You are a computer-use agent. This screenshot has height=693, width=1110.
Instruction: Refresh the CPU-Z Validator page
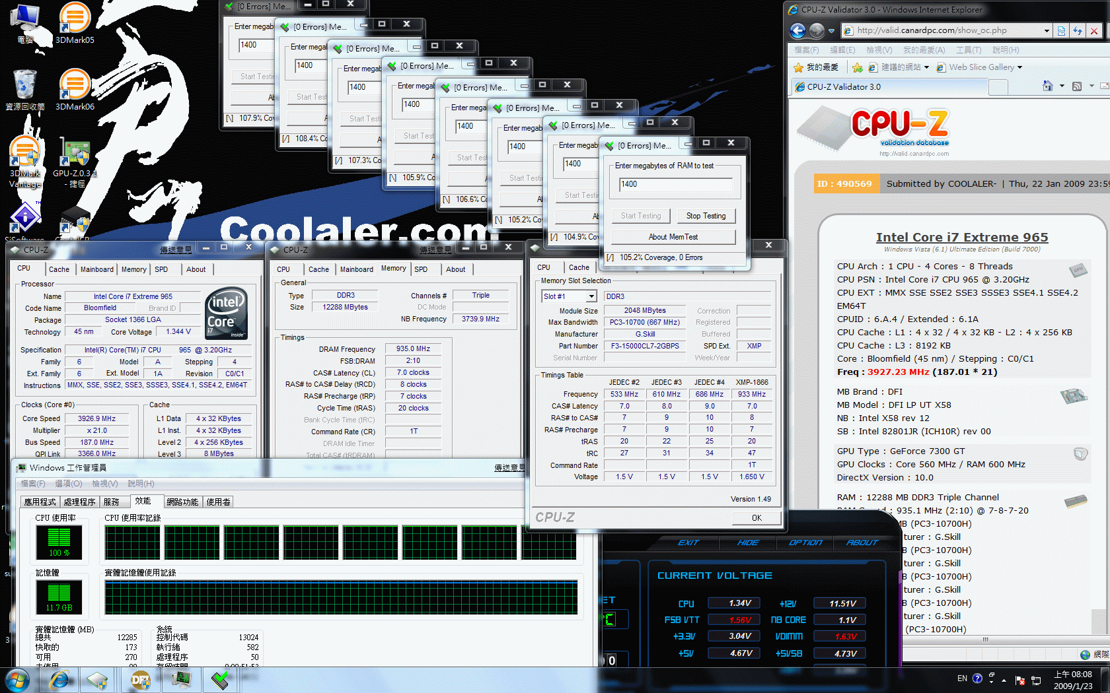1078,30
